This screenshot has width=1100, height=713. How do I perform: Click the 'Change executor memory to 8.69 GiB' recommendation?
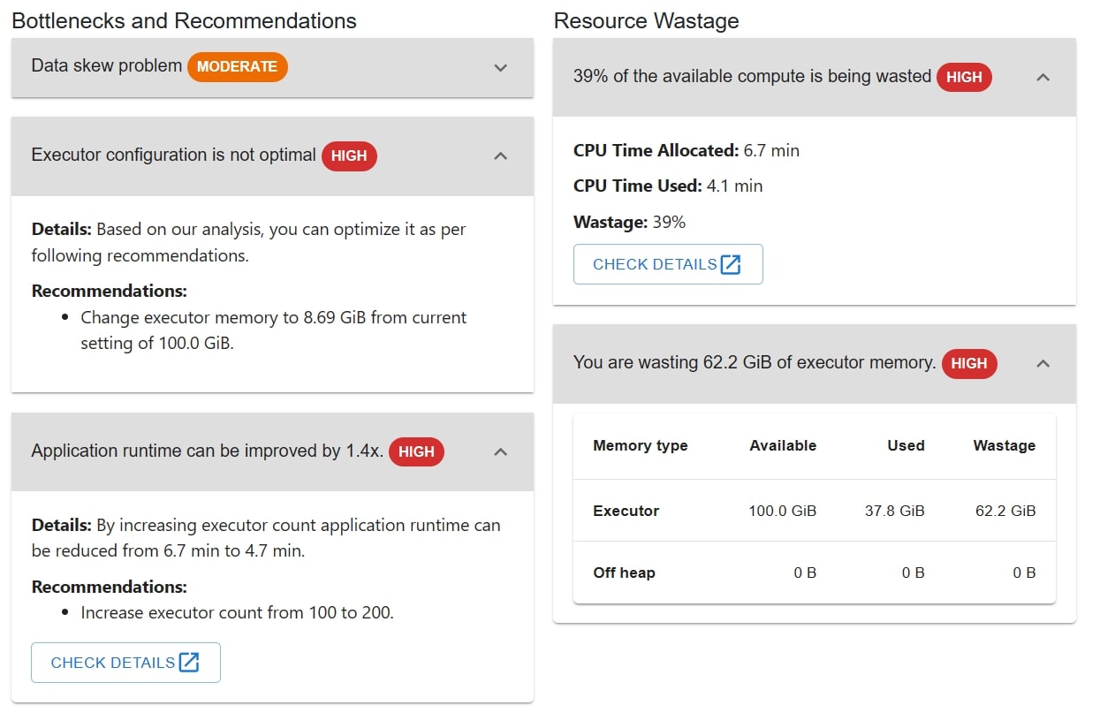click(x=274, y=330)
